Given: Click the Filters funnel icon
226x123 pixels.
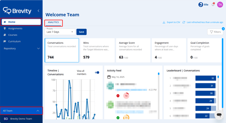Looking at the screenshot, I should (211, 32).
